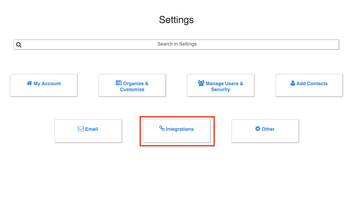Click the server icon beside Organize & Customize
Viewport: 356px width, 202px height.
[x=119, y=83]
